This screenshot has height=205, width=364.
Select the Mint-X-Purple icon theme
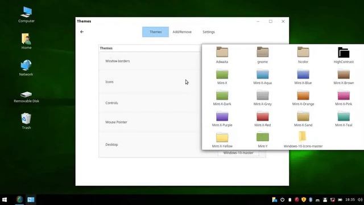[x=222, y=119]
